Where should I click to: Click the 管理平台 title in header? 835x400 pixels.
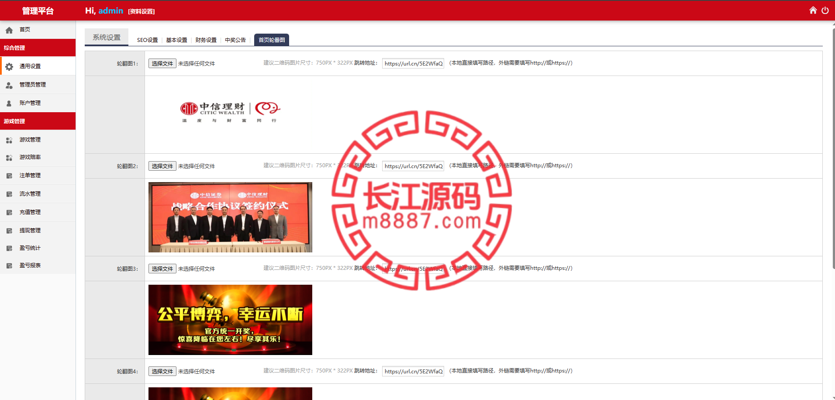click(38, 11)
